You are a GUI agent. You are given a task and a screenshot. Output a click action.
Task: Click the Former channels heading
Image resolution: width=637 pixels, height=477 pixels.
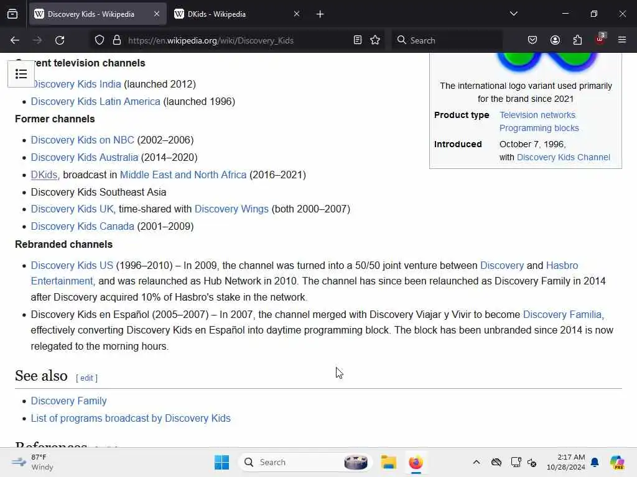pyautogui.click(x=55, y=119)
